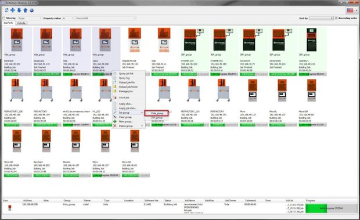Click the US flag language icon
Screen dimensions: 360x220
350,10
